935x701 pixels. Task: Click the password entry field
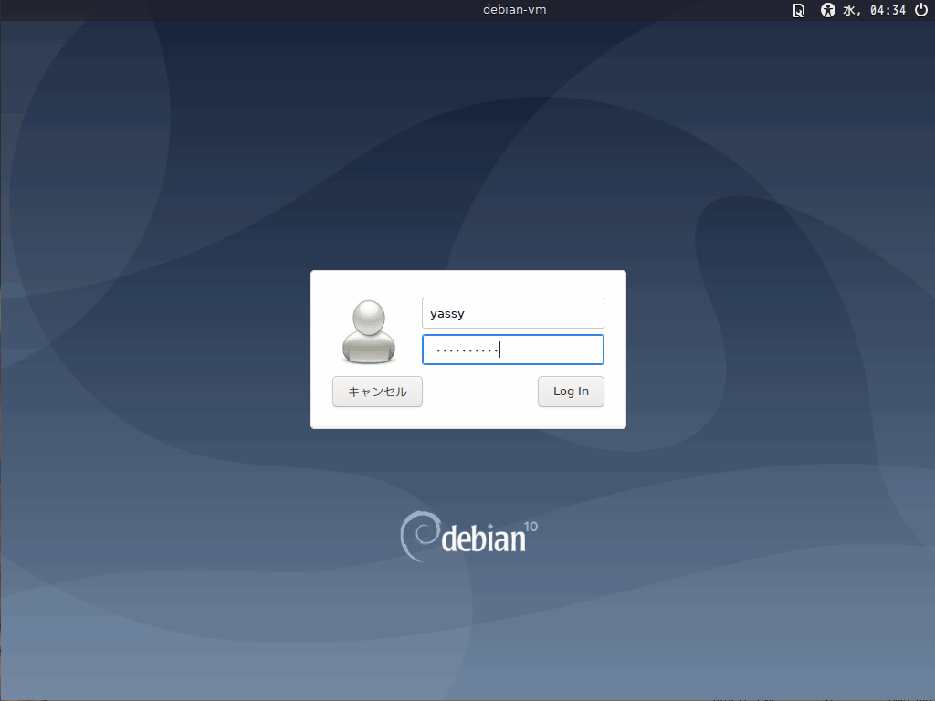[x=513, y=350]
